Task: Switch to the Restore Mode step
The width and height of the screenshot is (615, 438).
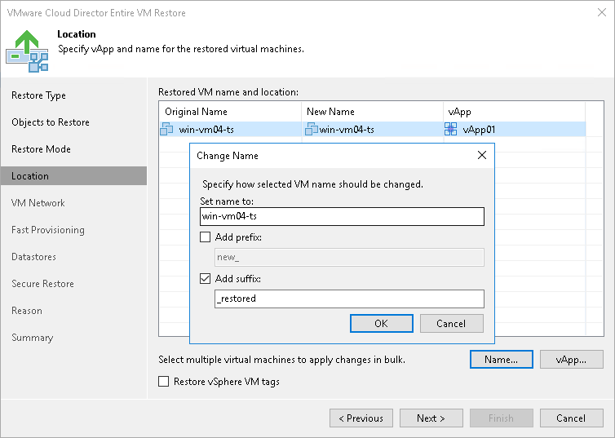Action: click(41, 149)
